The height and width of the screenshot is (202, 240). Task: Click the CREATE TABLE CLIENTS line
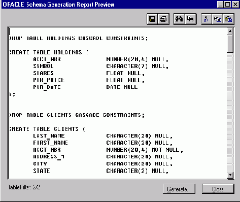coord(47,129)
